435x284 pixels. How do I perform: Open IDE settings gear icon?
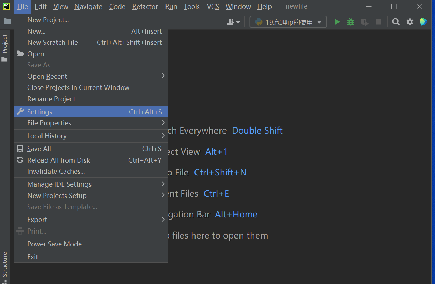[410, 22]
